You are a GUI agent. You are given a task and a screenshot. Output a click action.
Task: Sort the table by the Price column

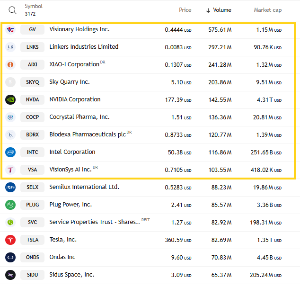pos(185,10)
